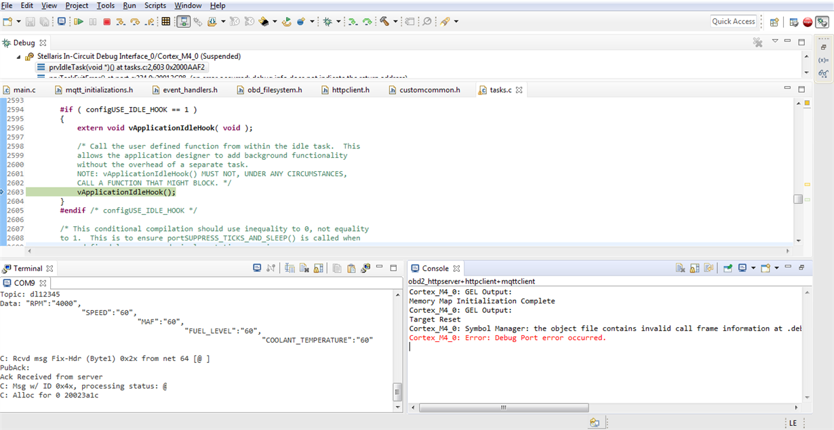Click the Quick Access search field
This screenshot has width=834, height=430.
click(733, 22)
